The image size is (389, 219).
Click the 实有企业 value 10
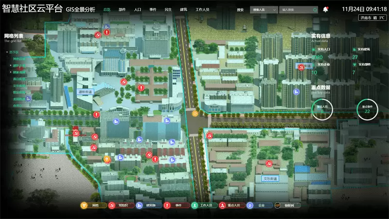tap(314, 72)
